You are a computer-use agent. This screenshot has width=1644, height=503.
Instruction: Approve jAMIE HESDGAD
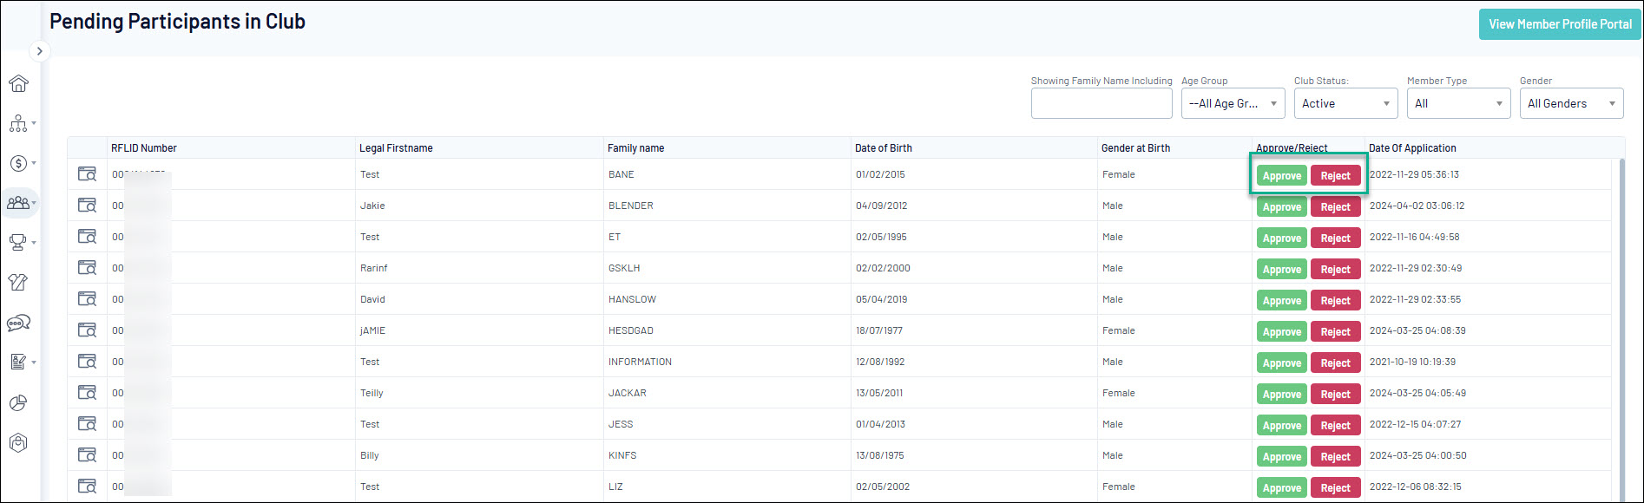pyautogui.click(x=1282, y=331)
